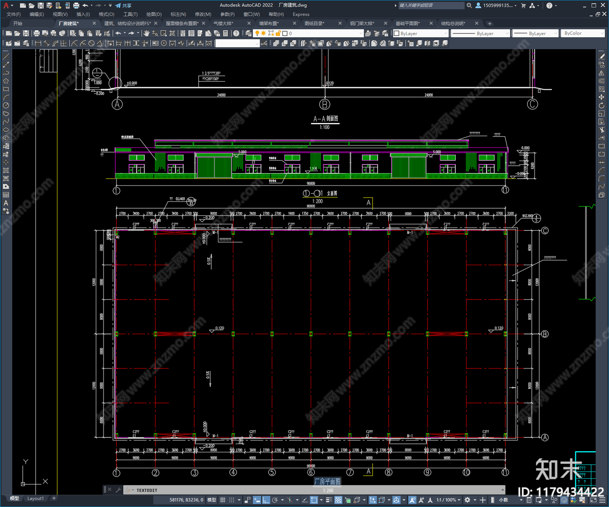Toggle dynamic input in status bar
Viewport: 609px width, 507px height.
[x=257, y=500]
